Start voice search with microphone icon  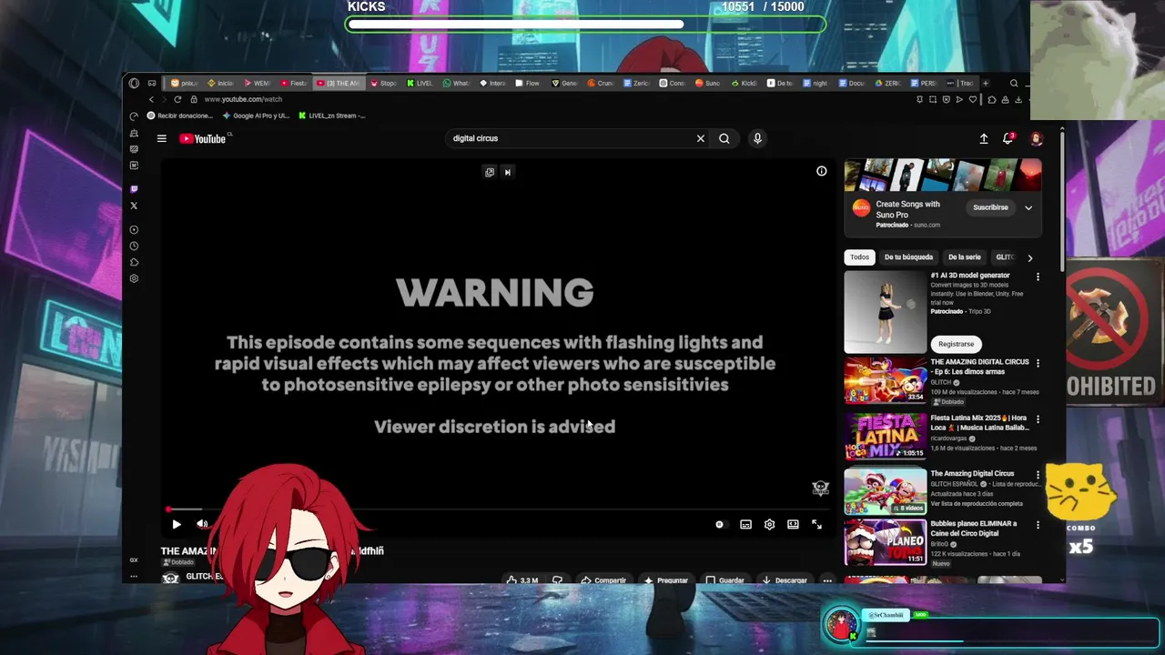point(757,138)
